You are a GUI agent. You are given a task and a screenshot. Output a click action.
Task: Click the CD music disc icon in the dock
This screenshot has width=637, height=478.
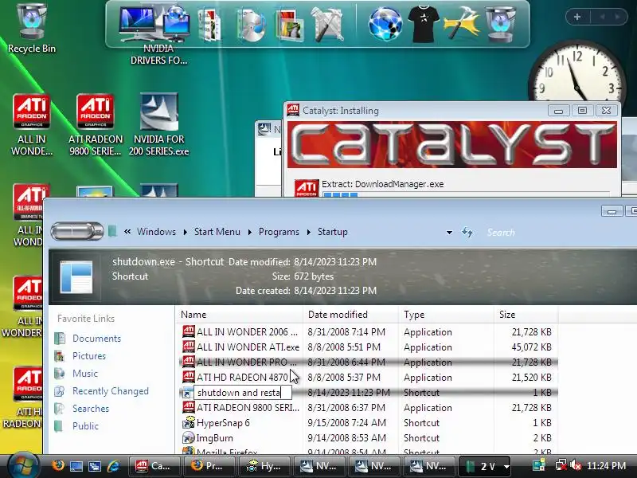click(251, 26)
